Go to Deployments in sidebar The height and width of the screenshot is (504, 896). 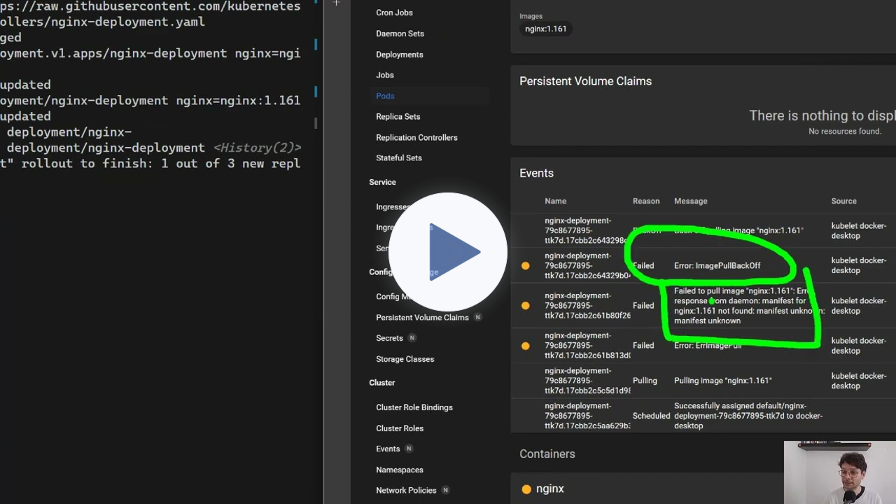[399, 55]
